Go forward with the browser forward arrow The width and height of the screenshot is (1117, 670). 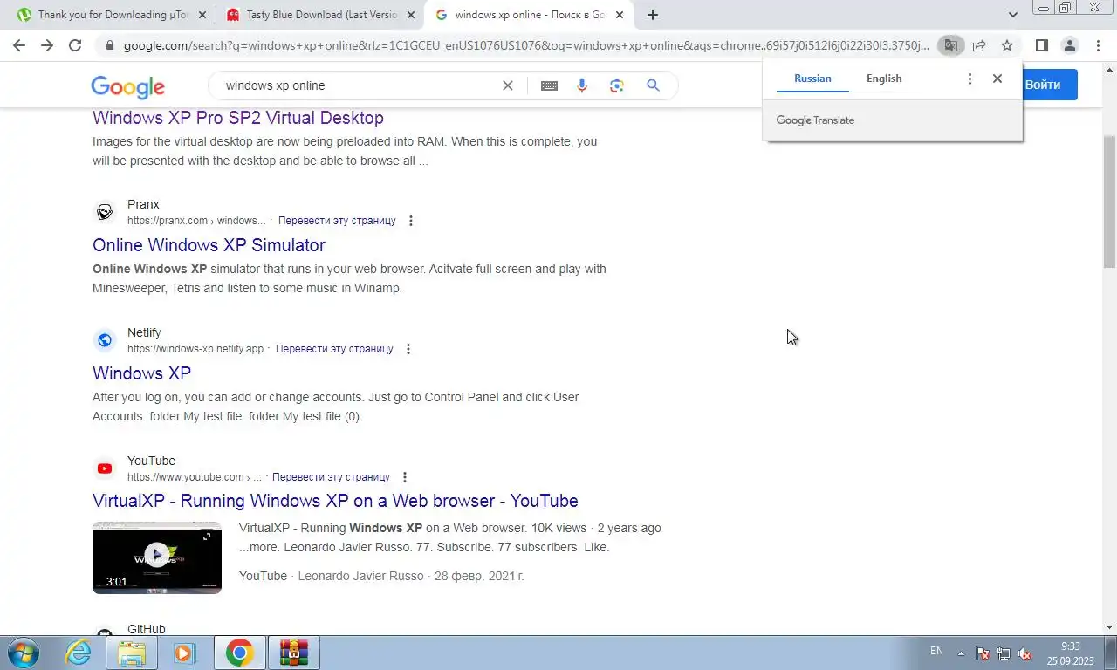pos(47,45)
